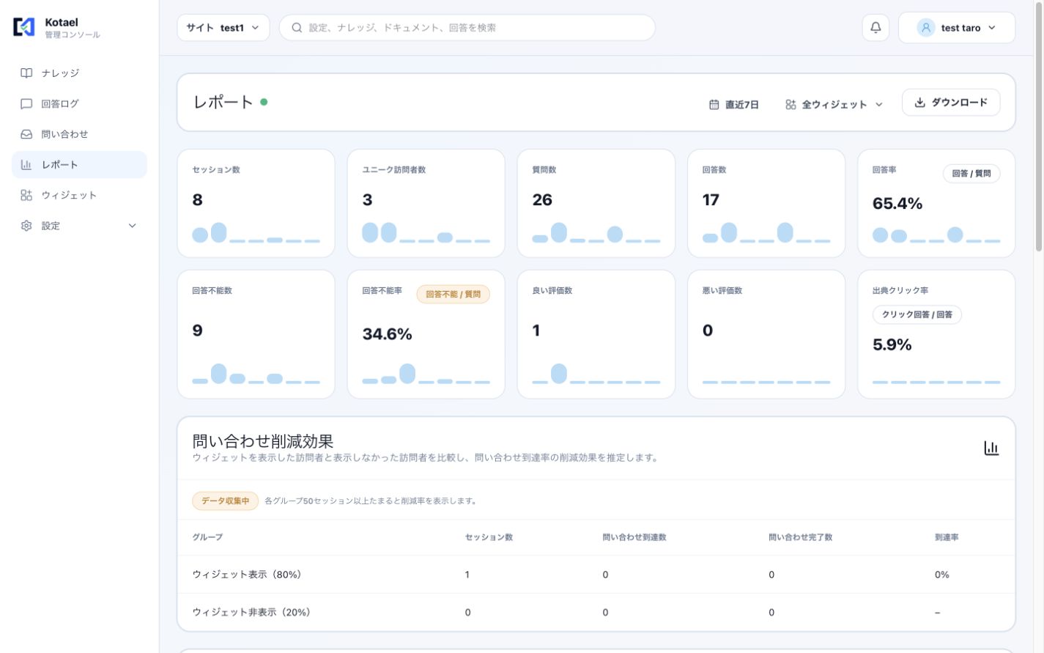Select the ウィジェット非表示（20%） row
1044x653 pixels.
pyautogui.click(x=596, y=612)
